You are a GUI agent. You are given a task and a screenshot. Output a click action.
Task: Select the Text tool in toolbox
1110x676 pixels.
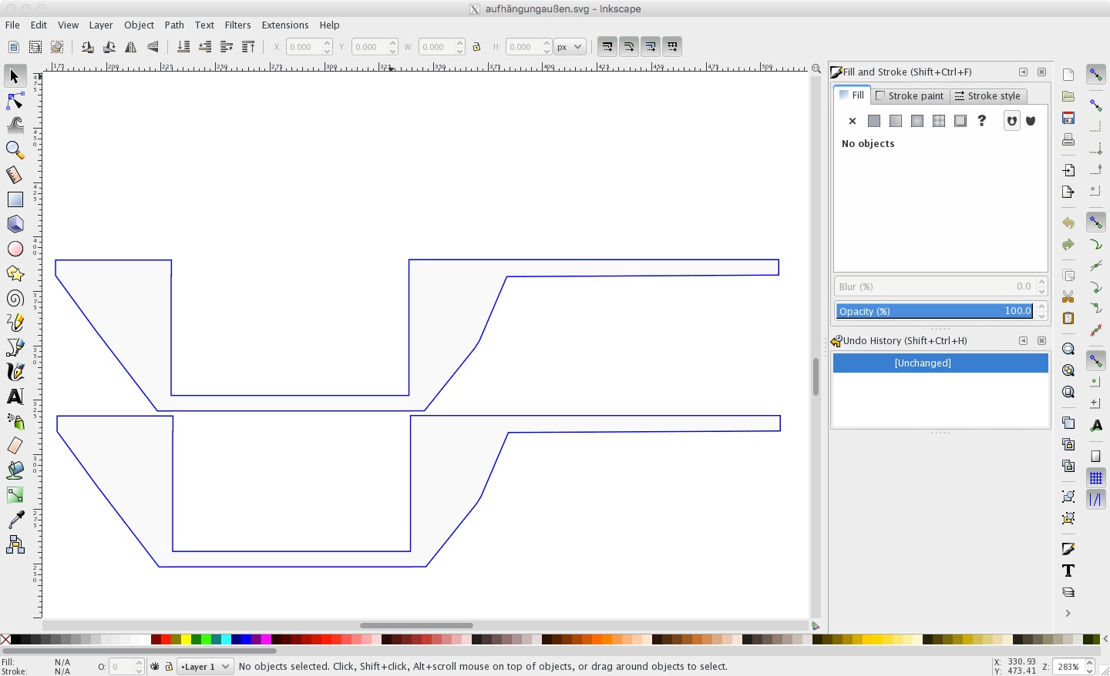[x=15, y=397]
